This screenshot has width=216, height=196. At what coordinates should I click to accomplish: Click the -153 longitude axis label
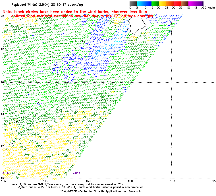(x=171, y=181)
